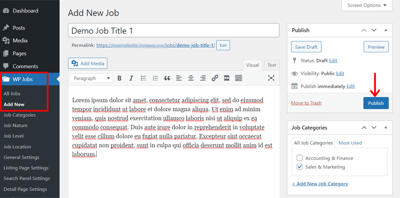The height and width of the screenshot is (198, 400).
Task: Move Publish box down
Action: coord(374,30)
